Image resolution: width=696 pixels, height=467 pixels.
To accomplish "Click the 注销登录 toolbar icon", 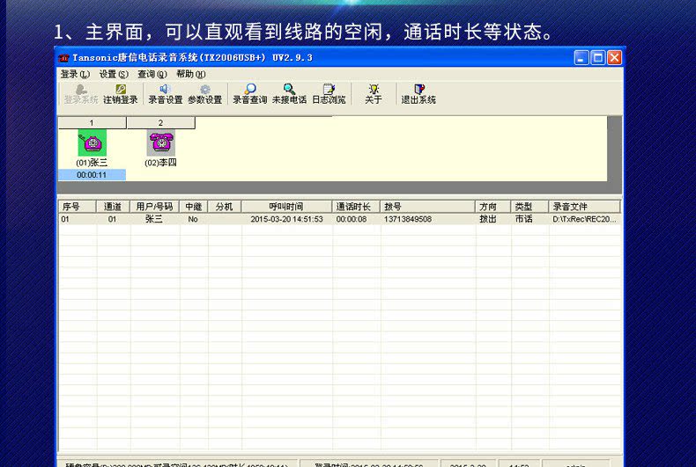I will point(121,94).
